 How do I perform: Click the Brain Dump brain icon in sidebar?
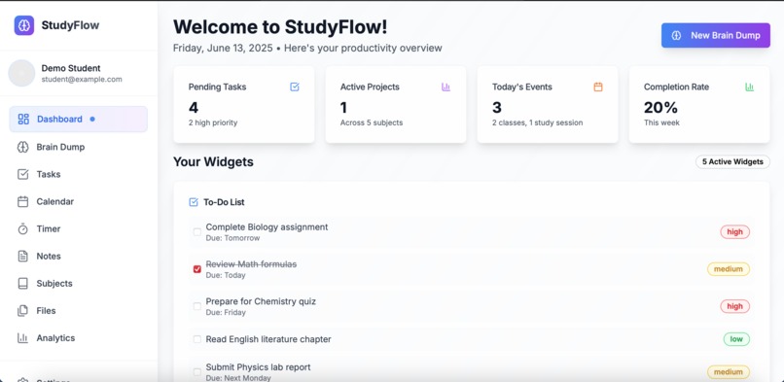(x=23, y=147)
